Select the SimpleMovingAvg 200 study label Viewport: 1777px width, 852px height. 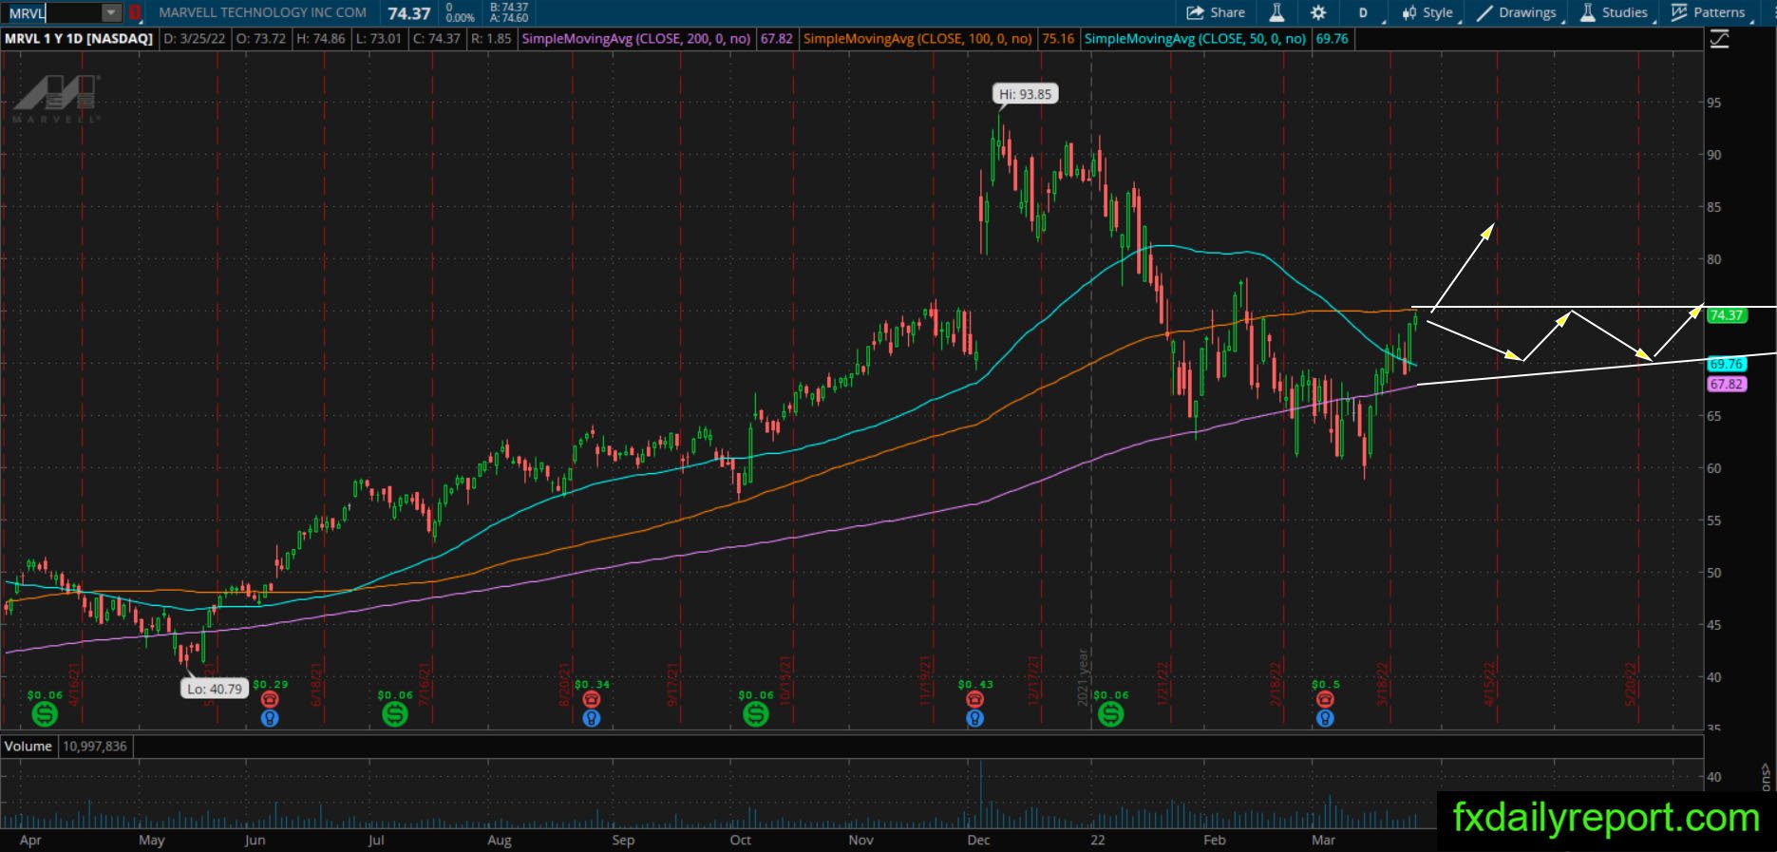636,39
